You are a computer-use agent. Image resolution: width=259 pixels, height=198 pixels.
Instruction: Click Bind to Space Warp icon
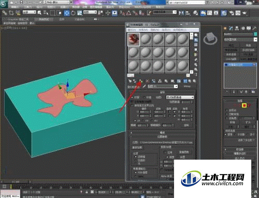coord(18,13)
